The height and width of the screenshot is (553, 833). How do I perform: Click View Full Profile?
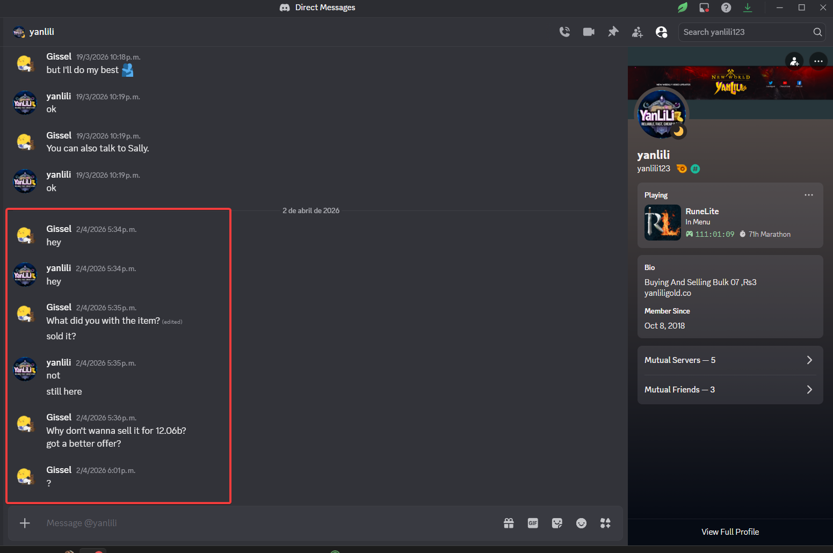coord(730,532)
